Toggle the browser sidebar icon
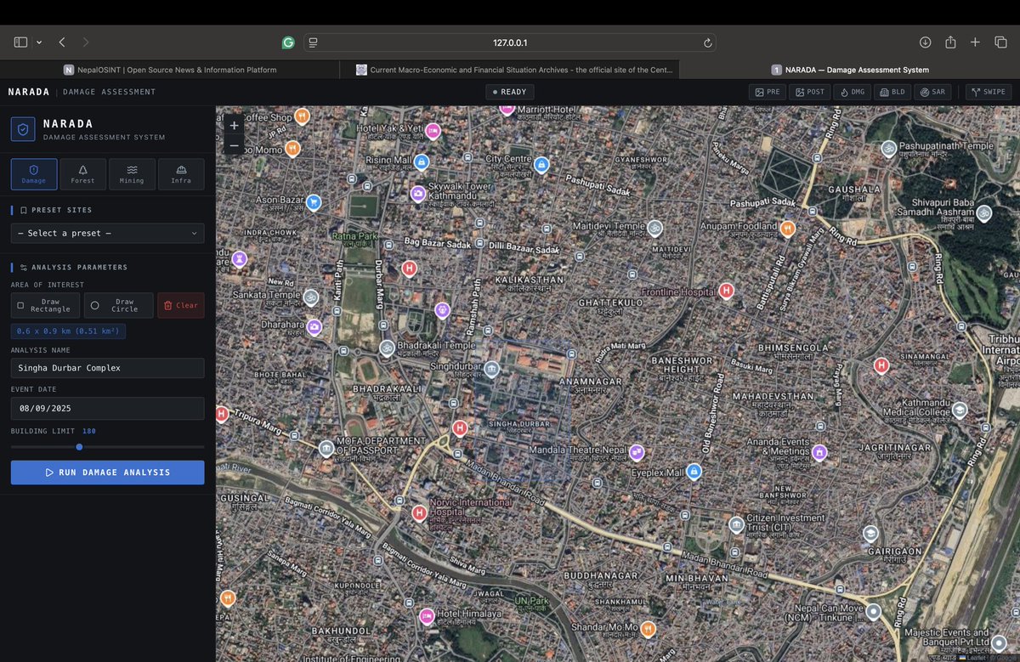 [20, 42]
